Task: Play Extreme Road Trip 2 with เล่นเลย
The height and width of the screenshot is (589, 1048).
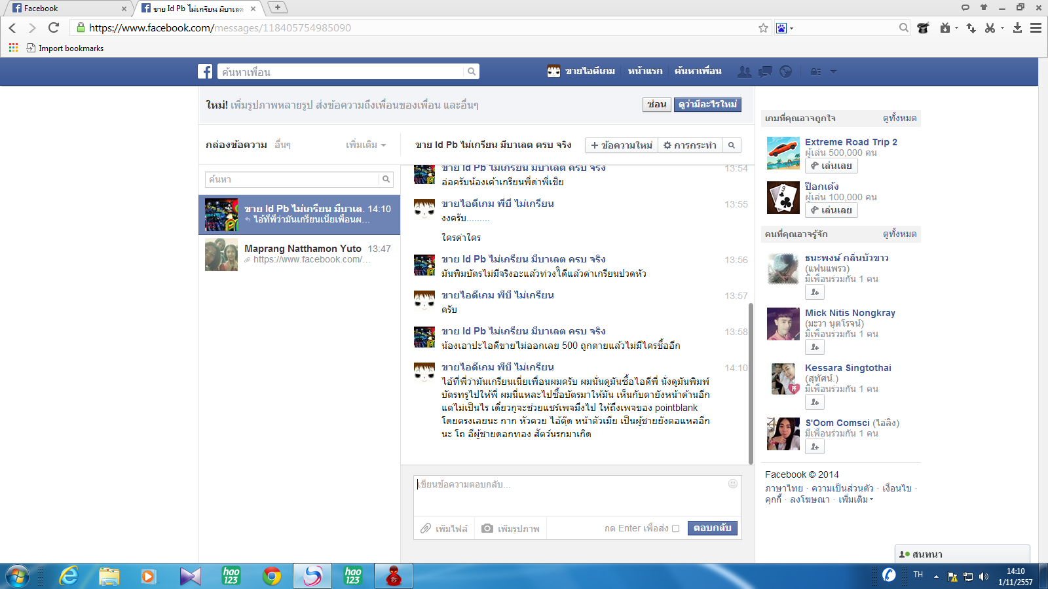Action: (831, 166)
